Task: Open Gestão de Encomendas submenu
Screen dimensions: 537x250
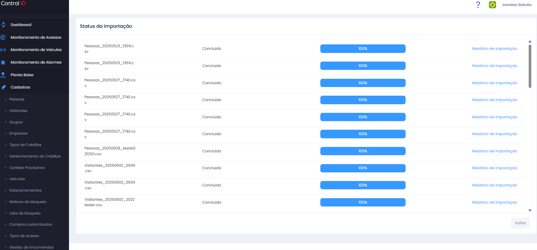Action: (31, 247)
